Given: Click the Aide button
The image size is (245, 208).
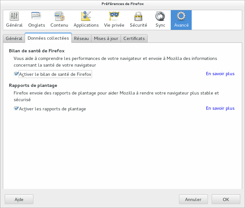Looking at the screenshot, I should tap(19, 199).
